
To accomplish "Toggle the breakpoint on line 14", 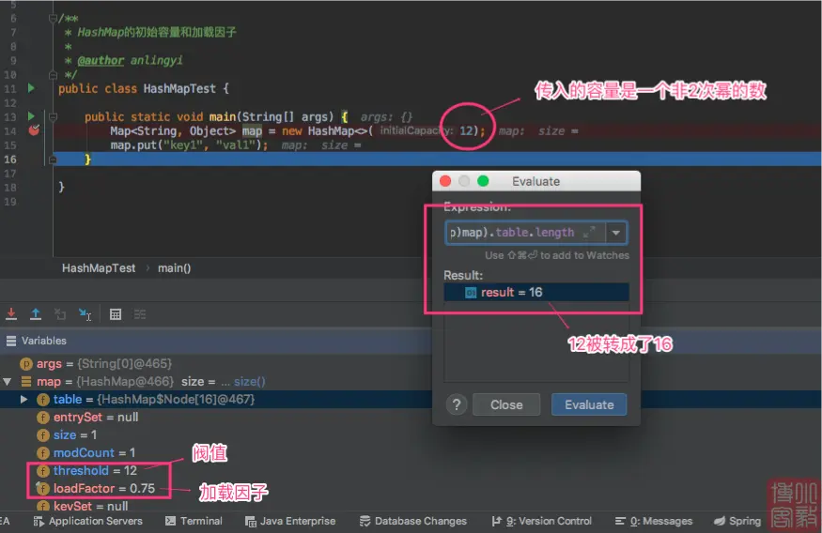I will pos(34,130).
